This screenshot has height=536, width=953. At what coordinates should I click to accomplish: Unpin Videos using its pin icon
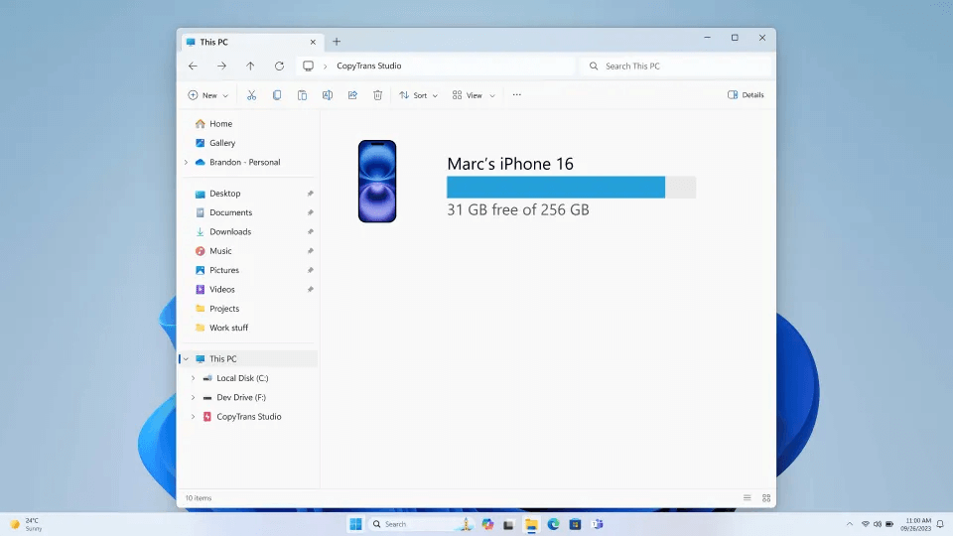point(310,289)
